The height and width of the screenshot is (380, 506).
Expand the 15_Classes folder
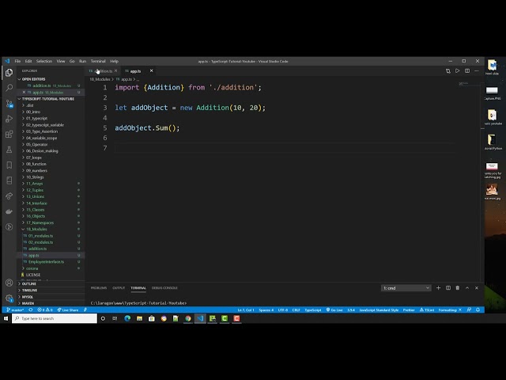35,210
